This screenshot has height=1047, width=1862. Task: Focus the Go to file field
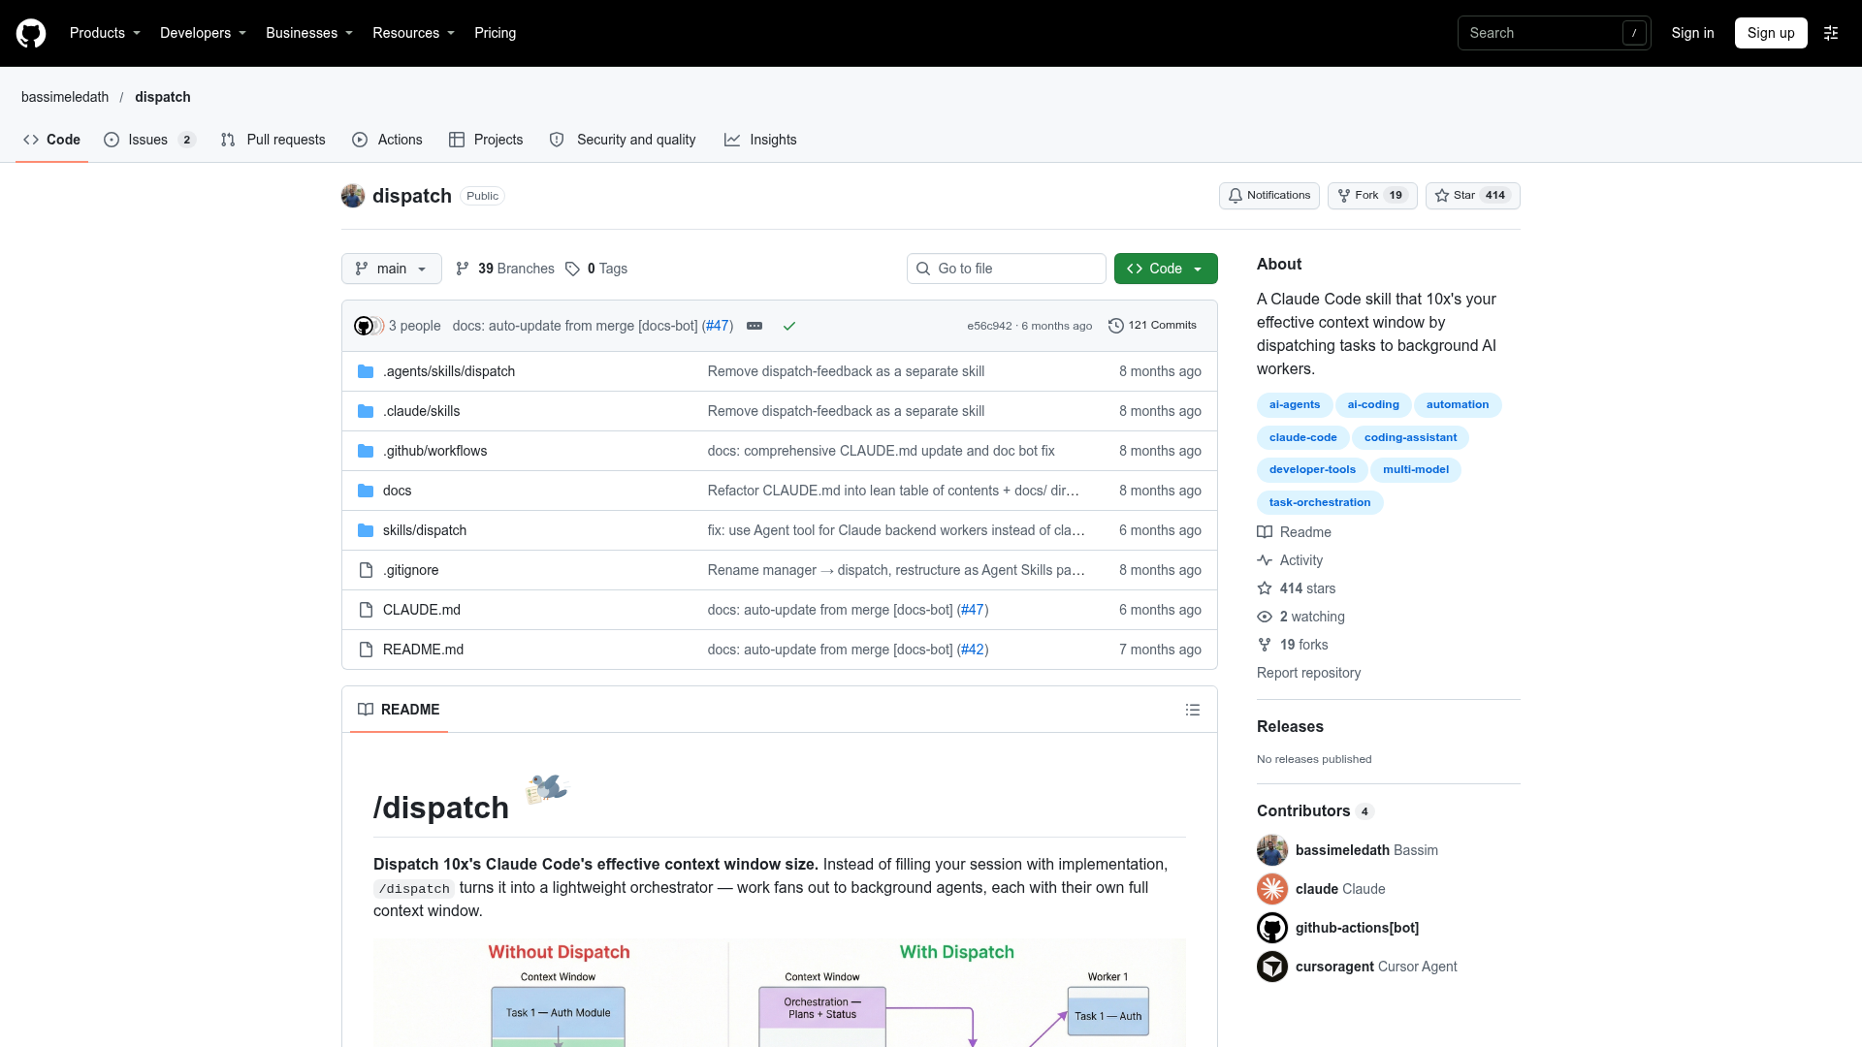1007,269
